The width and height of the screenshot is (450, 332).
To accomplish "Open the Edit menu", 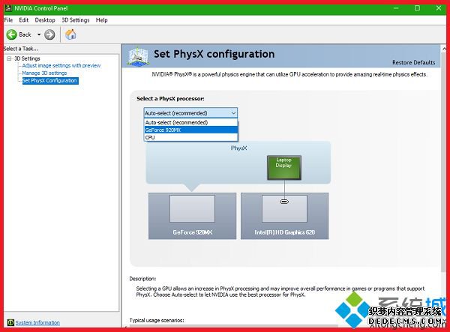I will coord(23,20).
